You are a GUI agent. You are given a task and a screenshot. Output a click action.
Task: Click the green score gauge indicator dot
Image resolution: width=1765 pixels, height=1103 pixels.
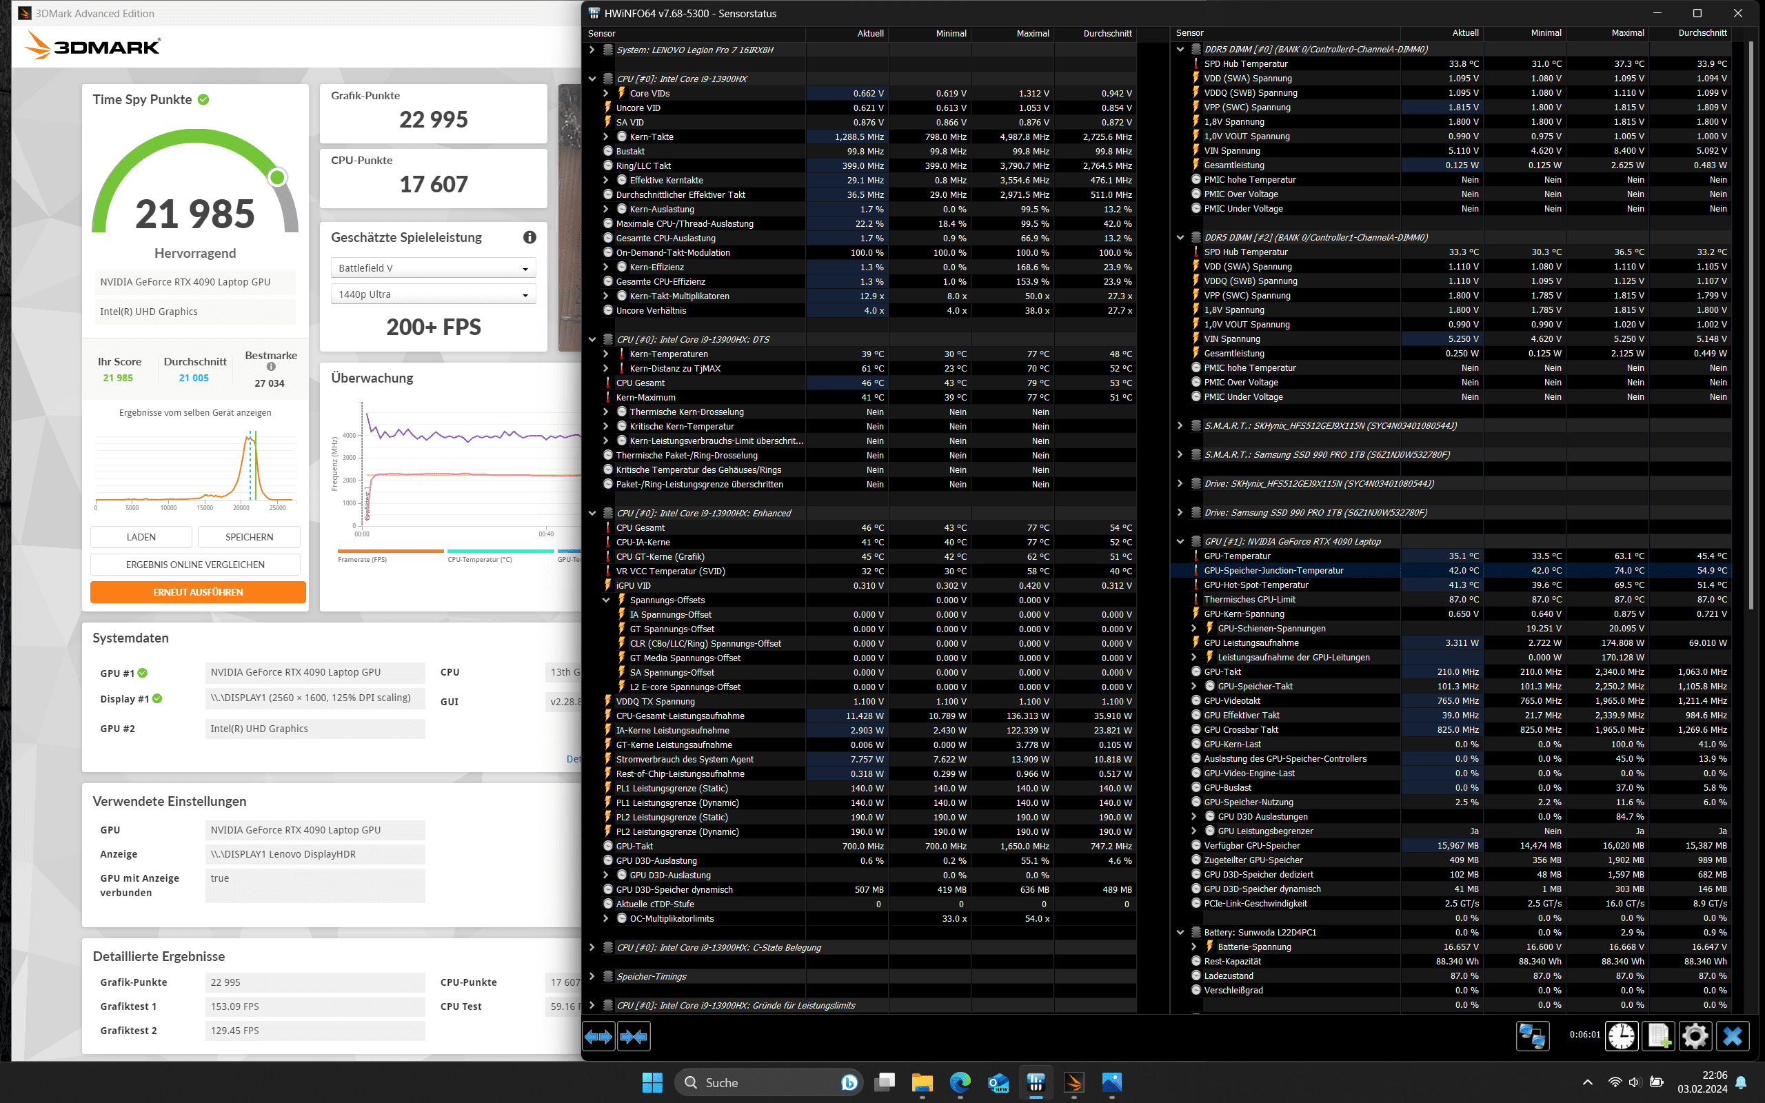click(x=277, y=177)
